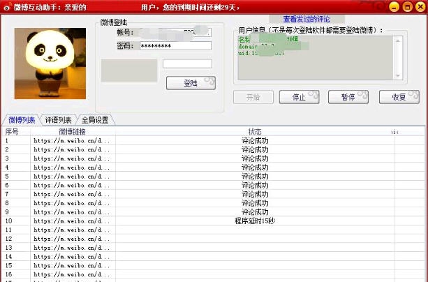Viewport: 428px width, 282px height.
Task: Focus the 密码 password field
Action: [175, 46]
